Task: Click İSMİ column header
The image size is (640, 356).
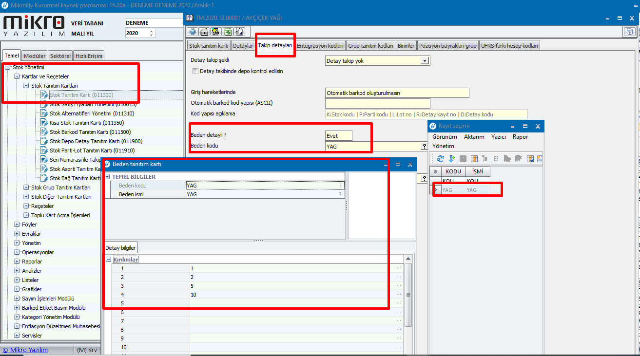Action: coord(478,172)
